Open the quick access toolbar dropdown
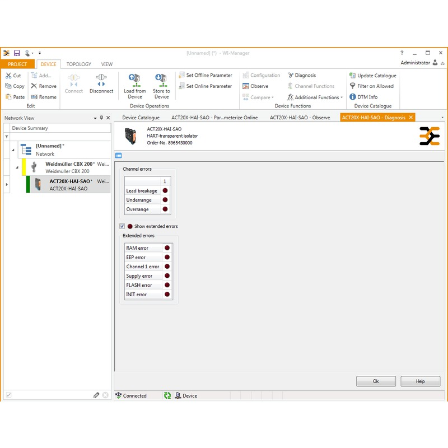448x448 pixels. [x=40, y=53]
